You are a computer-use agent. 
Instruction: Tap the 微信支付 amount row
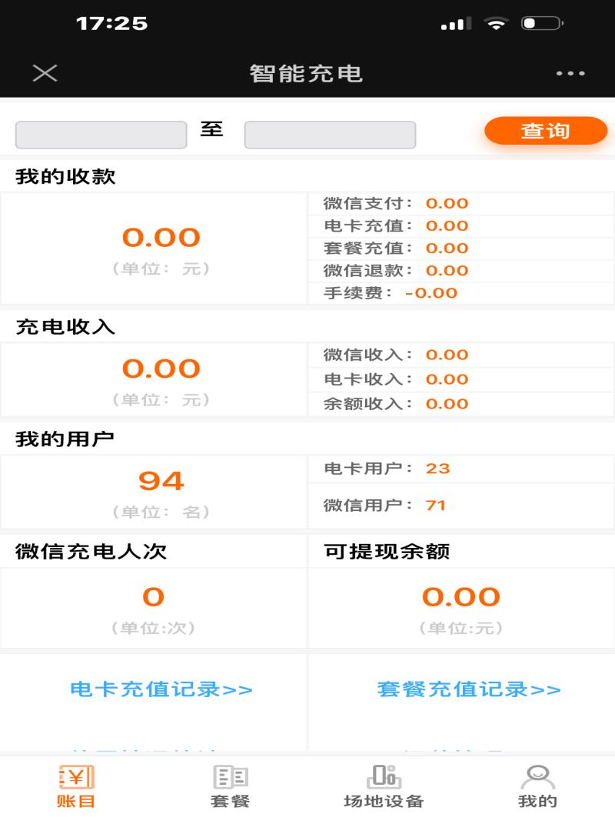point(460,203)
